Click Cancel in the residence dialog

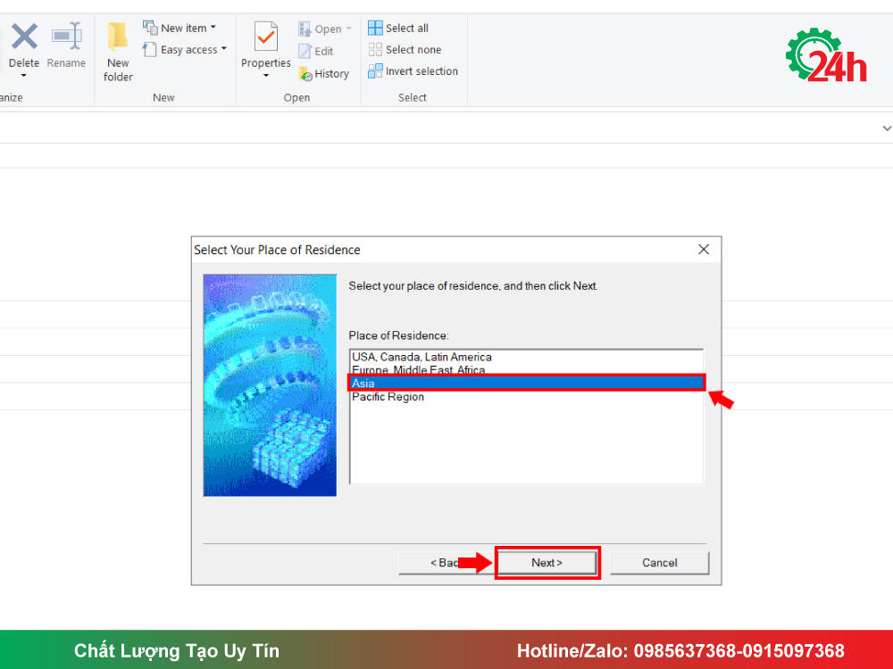tap(660, 563)
